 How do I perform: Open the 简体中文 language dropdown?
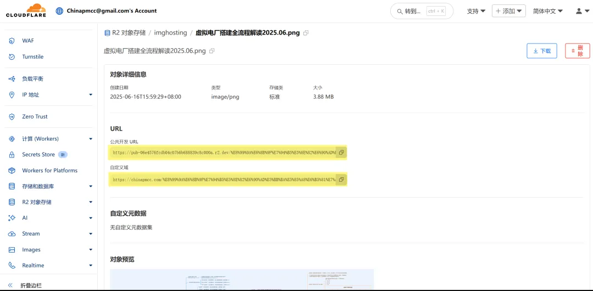[547, 12]
